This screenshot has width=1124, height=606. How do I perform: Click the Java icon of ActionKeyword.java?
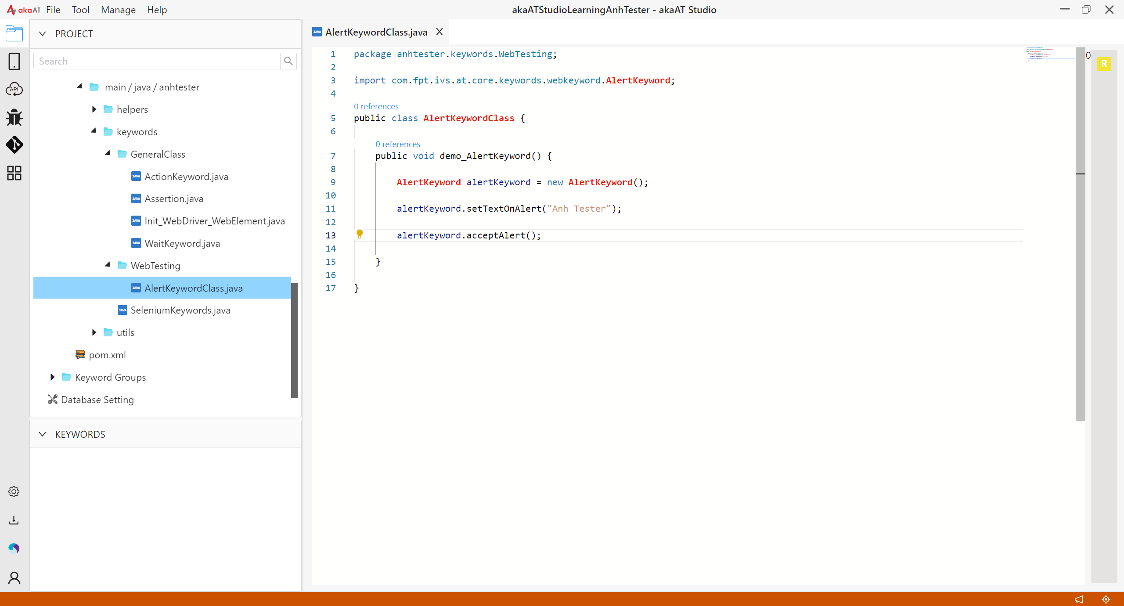click(x=136, y=177)
